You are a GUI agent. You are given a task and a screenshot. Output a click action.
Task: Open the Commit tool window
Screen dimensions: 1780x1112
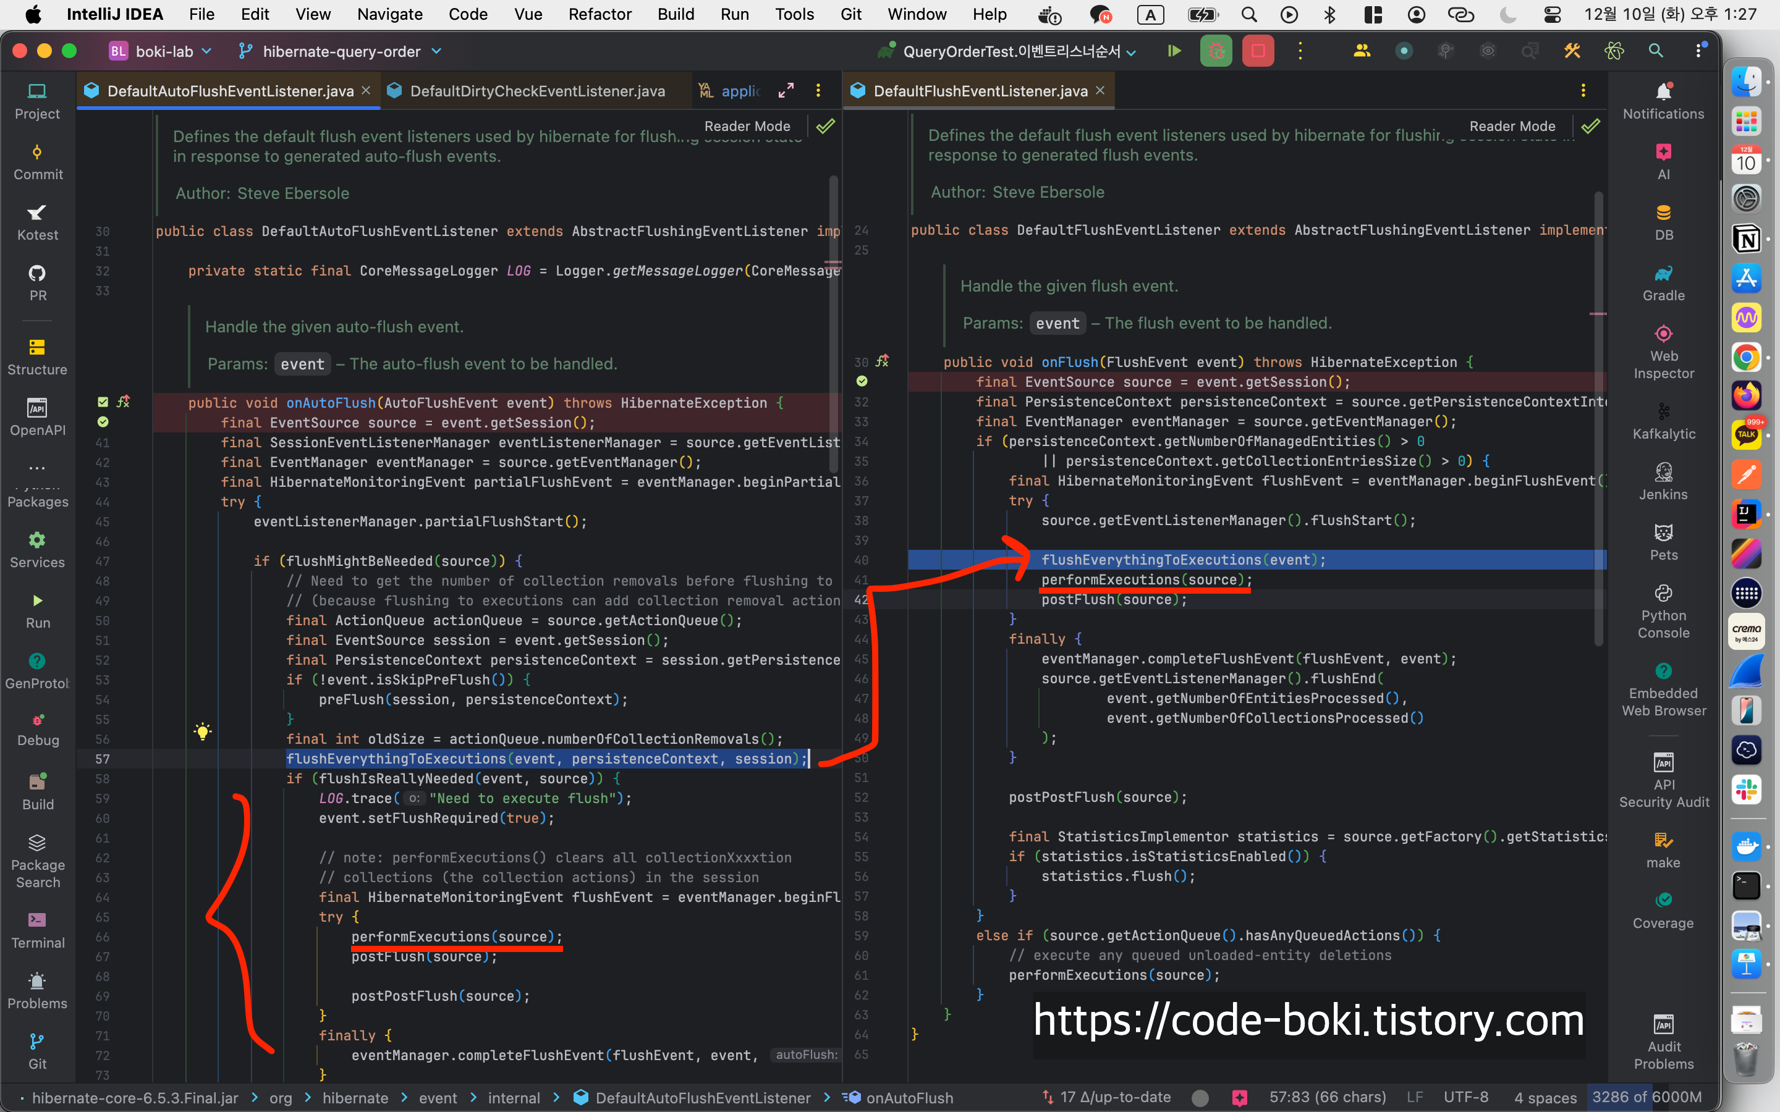click(x=38, y=161)
